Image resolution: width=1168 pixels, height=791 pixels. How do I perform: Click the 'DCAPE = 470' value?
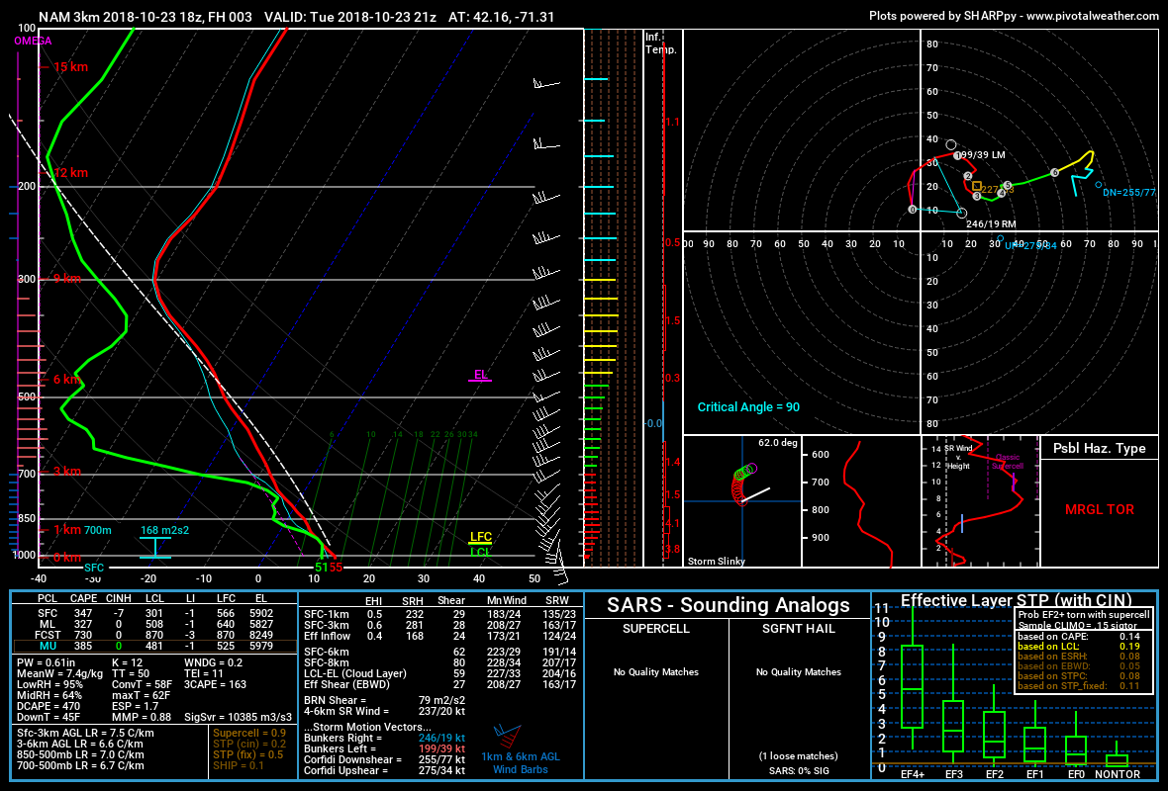(x=49, y=706)
